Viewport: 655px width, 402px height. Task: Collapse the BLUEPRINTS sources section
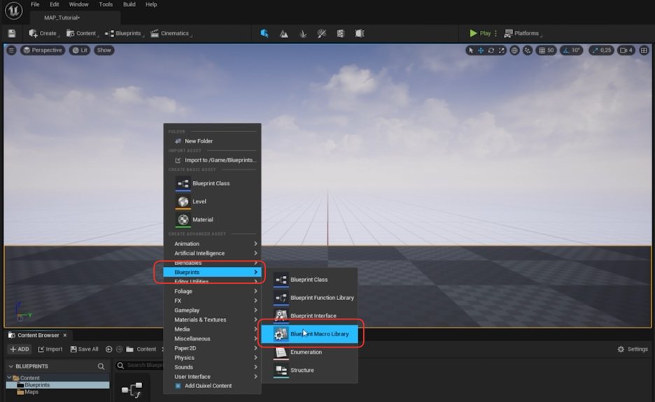coord(11,366)
